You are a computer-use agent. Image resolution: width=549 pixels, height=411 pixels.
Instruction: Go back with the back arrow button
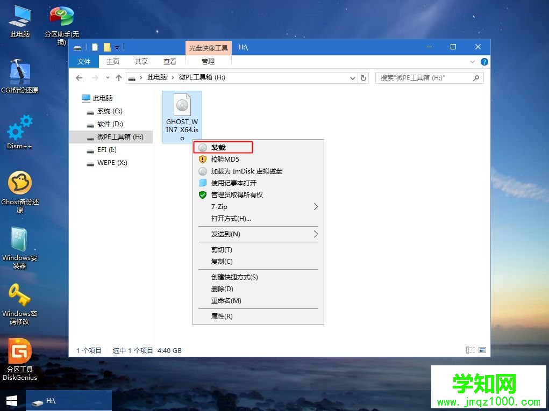coord(79,77)
